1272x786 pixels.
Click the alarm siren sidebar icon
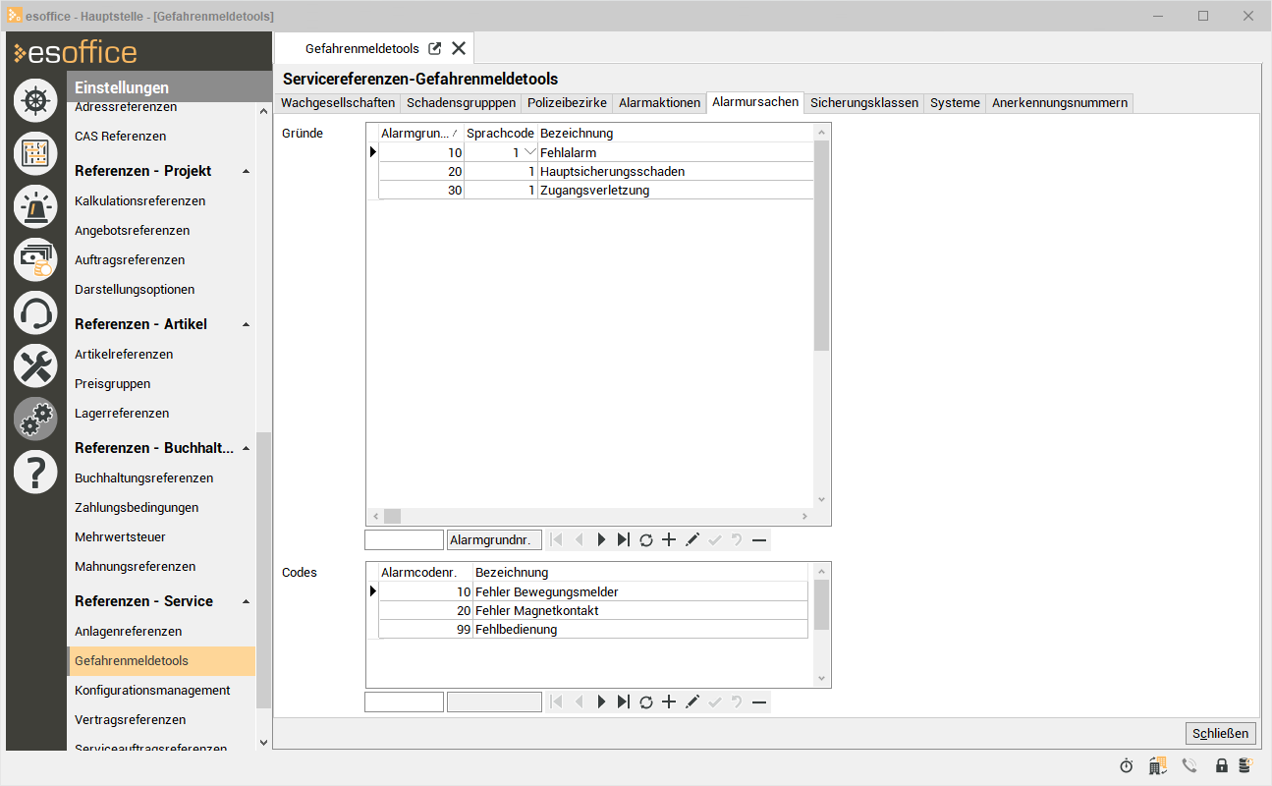35,206
